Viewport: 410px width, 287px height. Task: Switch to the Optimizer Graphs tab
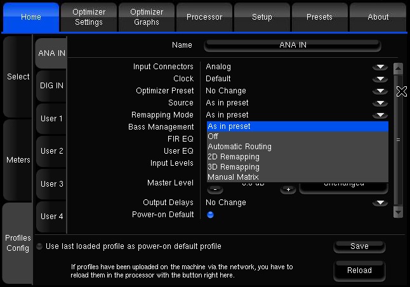(x=147, y=17)
